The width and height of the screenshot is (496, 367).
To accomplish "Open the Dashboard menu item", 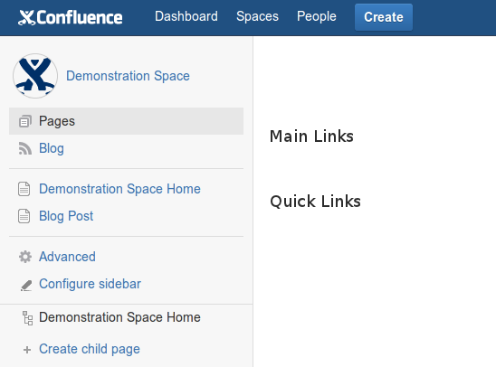I will (186, 16).
